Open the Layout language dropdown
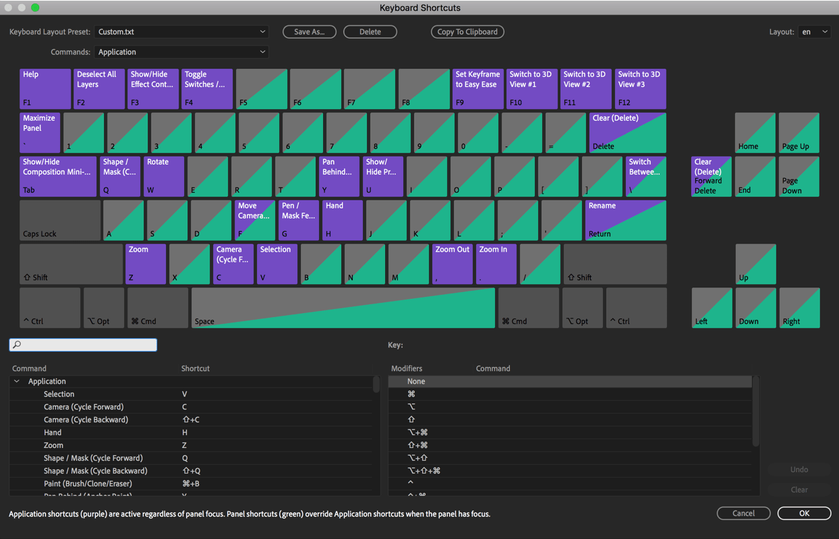Viewport: 839px width, 539px height. (814, 32)
